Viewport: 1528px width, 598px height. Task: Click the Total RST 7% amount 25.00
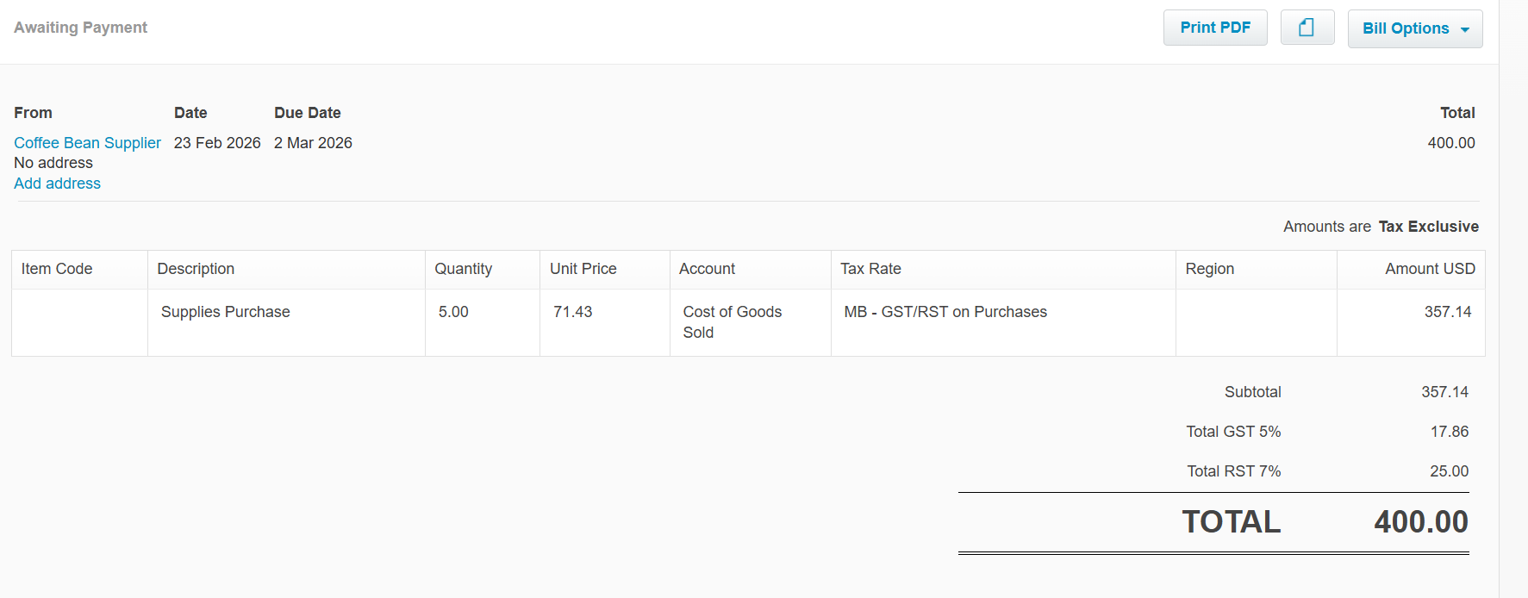1449,471
